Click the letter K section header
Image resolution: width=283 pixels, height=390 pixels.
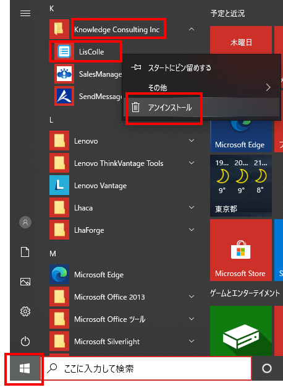click(x=52, y=9)
